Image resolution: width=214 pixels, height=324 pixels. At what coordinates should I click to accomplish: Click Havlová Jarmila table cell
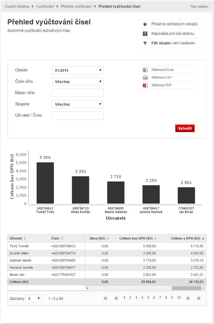coord(21,267)
